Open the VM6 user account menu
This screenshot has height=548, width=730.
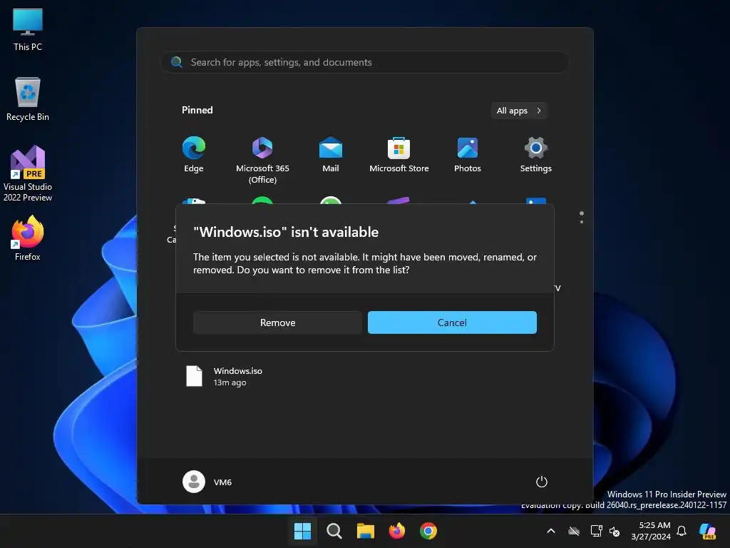[207, 482]
